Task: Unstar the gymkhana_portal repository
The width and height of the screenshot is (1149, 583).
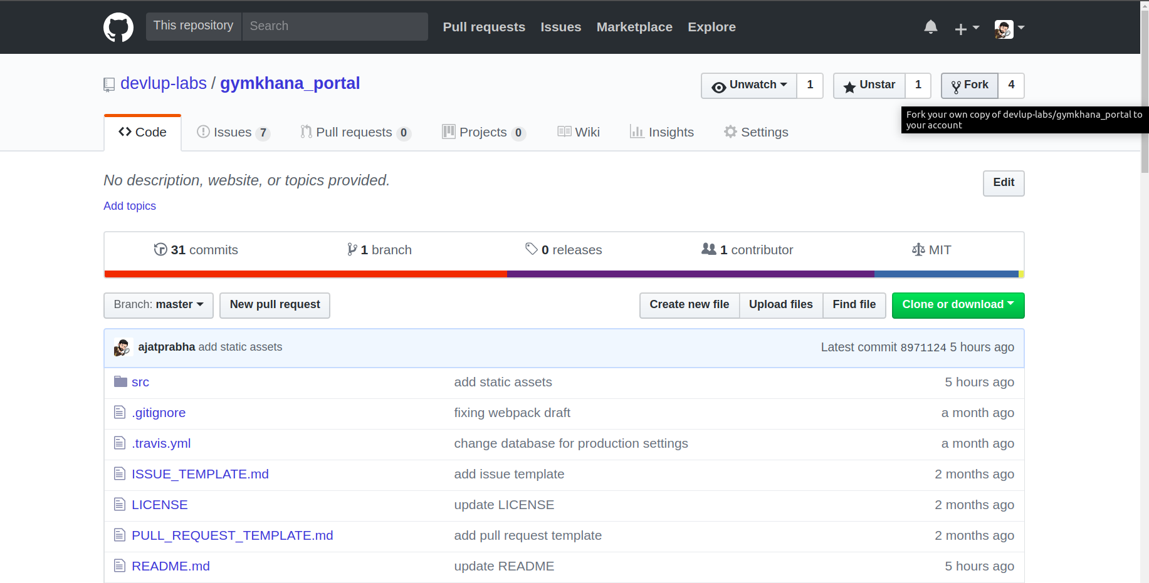Action: pyautogui.click(x=869, y=85)
